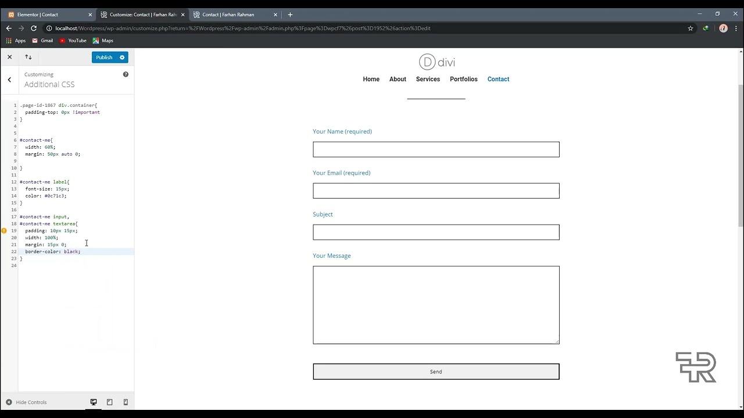The height and width of the screenshot is (418, 744).
Task: Click CSS selector '#contact-me label{'
Action: click(44, 182)
